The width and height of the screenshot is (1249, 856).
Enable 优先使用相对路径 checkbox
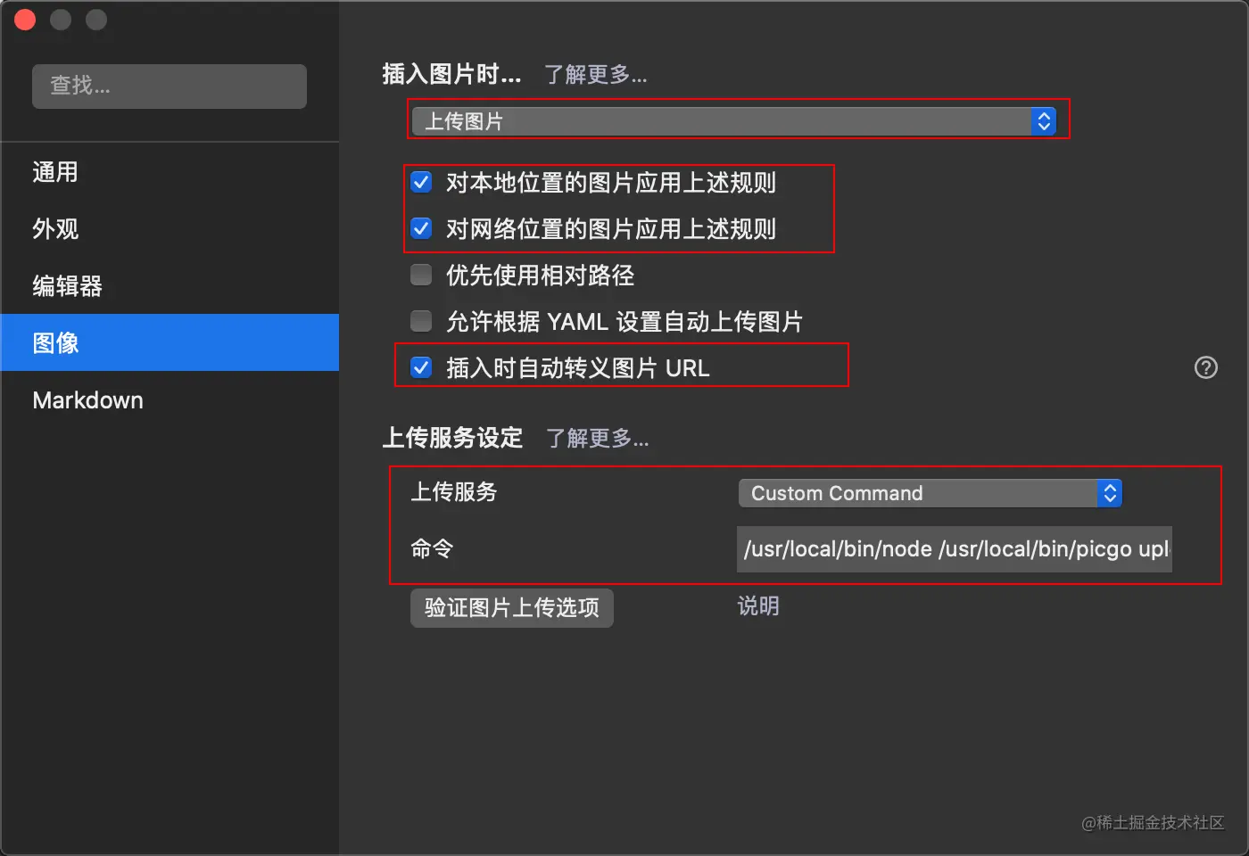421,275
